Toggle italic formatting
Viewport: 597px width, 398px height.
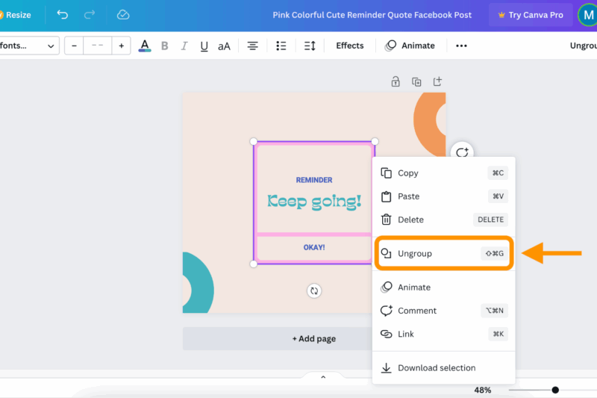pos(184,46)
